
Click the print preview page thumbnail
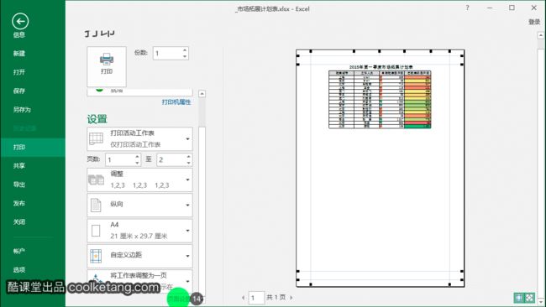tap(380, 169)
